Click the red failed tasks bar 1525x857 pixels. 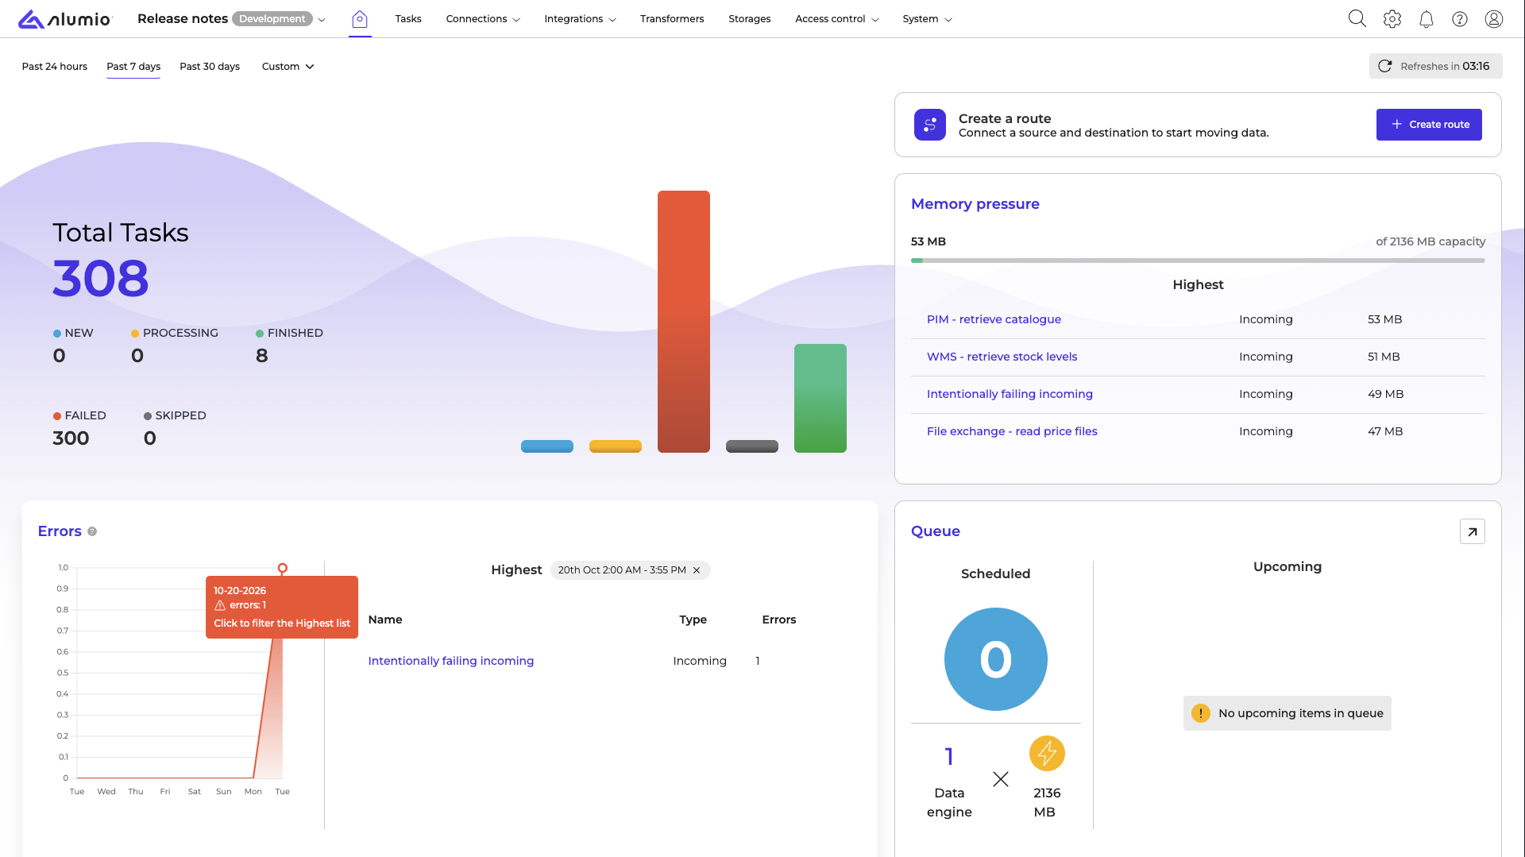click(684, 322)
